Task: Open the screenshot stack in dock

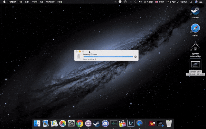Action: [x=160, y=124]
